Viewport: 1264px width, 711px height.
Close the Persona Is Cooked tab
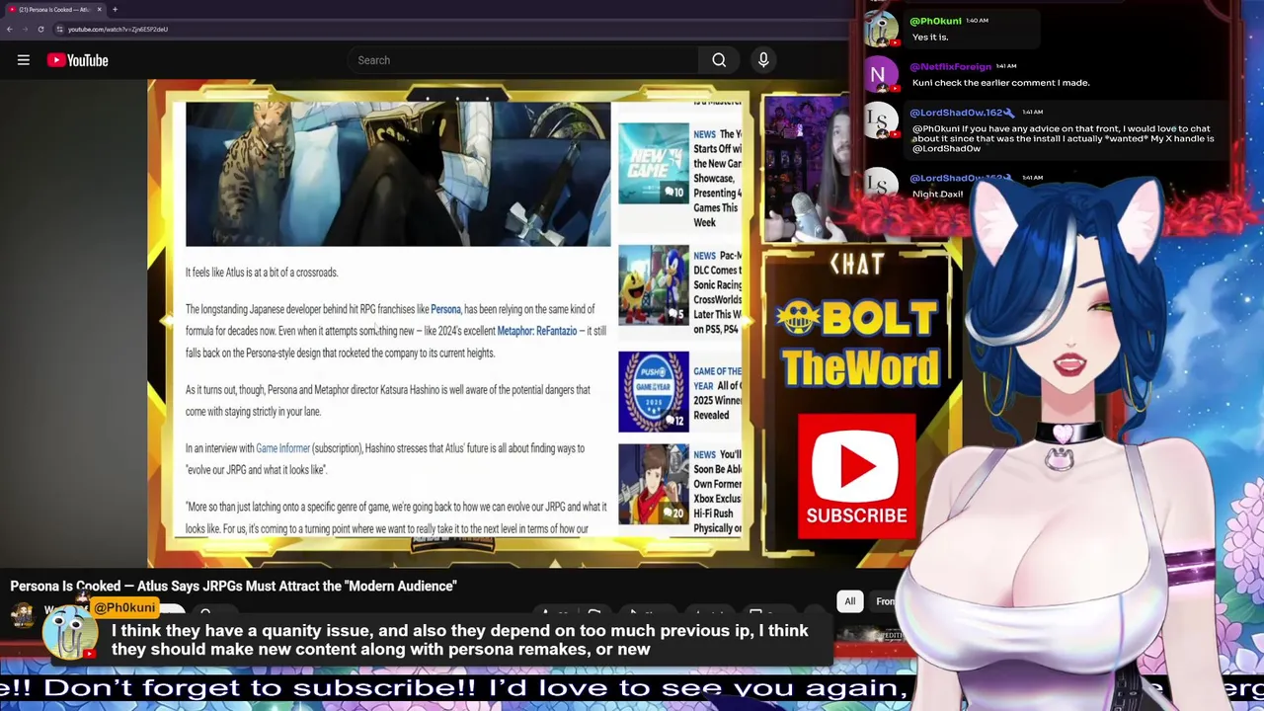coord(99,9)
